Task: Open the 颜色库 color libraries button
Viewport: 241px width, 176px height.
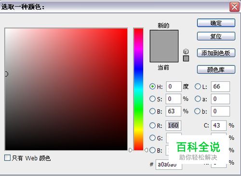Action: (x=216, y=70)
